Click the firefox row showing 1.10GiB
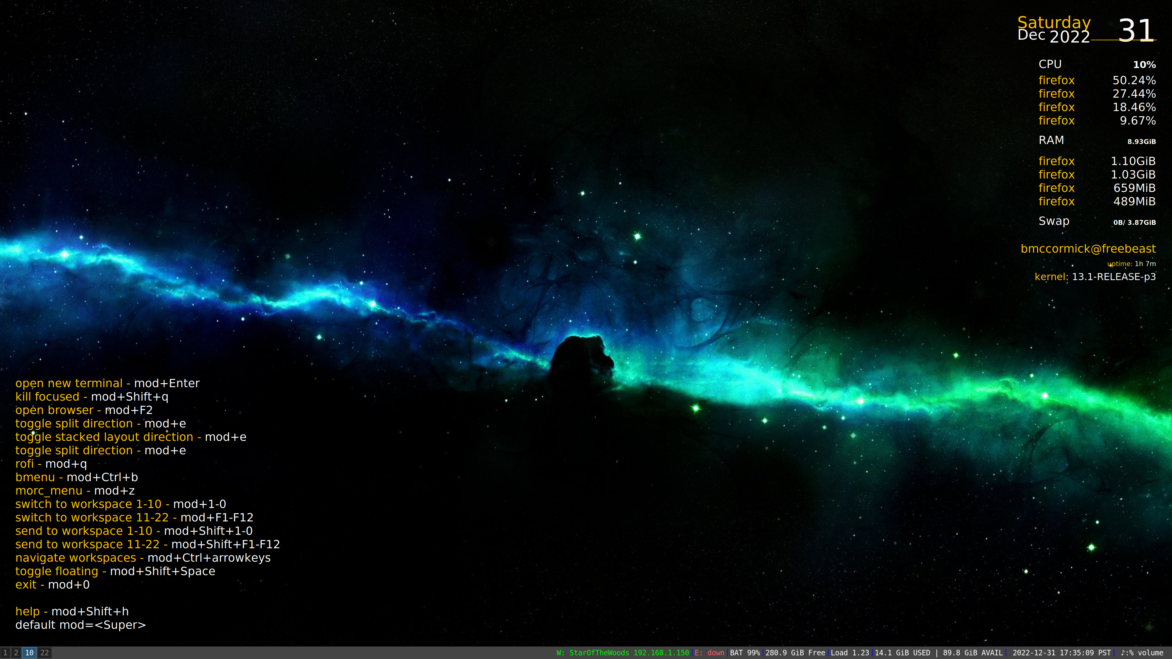This screenshot has height=659, width=1172. point(1097,161)
